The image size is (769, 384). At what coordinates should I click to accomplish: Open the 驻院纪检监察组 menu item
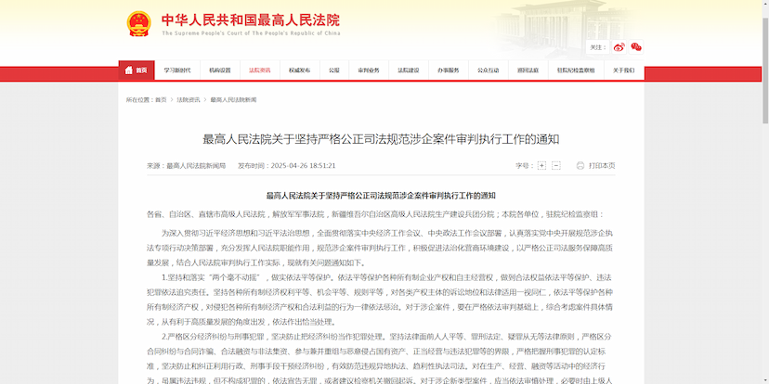pos(576,70)
